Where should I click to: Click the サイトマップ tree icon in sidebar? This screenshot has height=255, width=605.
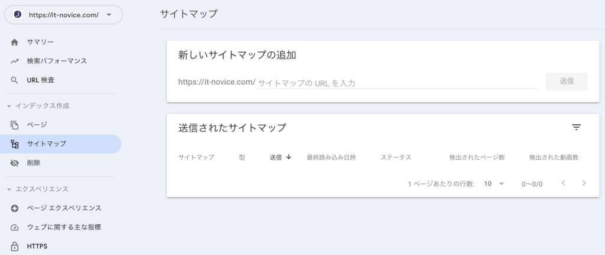(x=15, y=144)
